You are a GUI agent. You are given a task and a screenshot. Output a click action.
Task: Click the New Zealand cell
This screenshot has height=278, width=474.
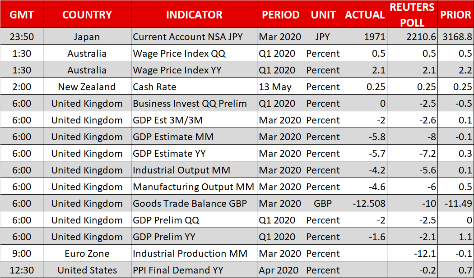(x=87, y=87)
